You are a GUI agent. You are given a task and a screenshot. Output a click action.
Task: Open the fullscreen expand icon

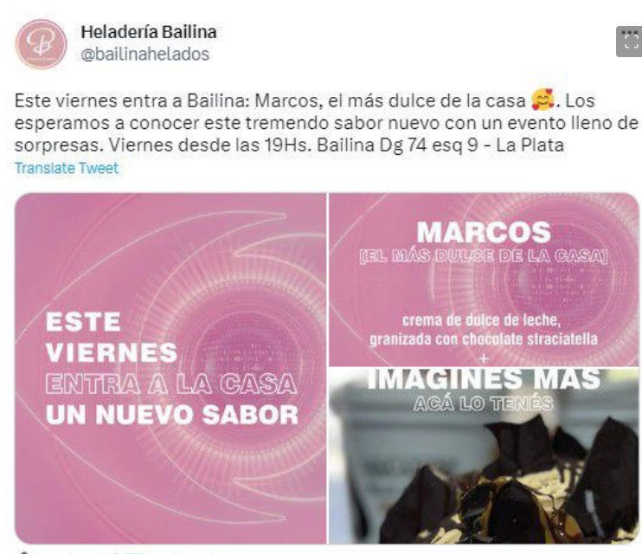pos(629,42)
